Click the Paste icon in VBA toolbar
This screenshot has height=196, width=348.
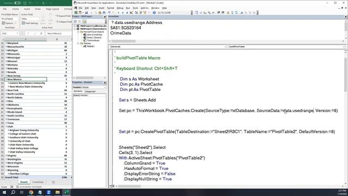pyautogui.click(x=100, y=13)
